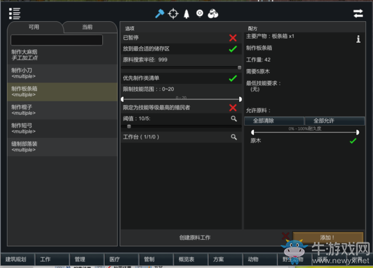Open the list menu icon

15,13
